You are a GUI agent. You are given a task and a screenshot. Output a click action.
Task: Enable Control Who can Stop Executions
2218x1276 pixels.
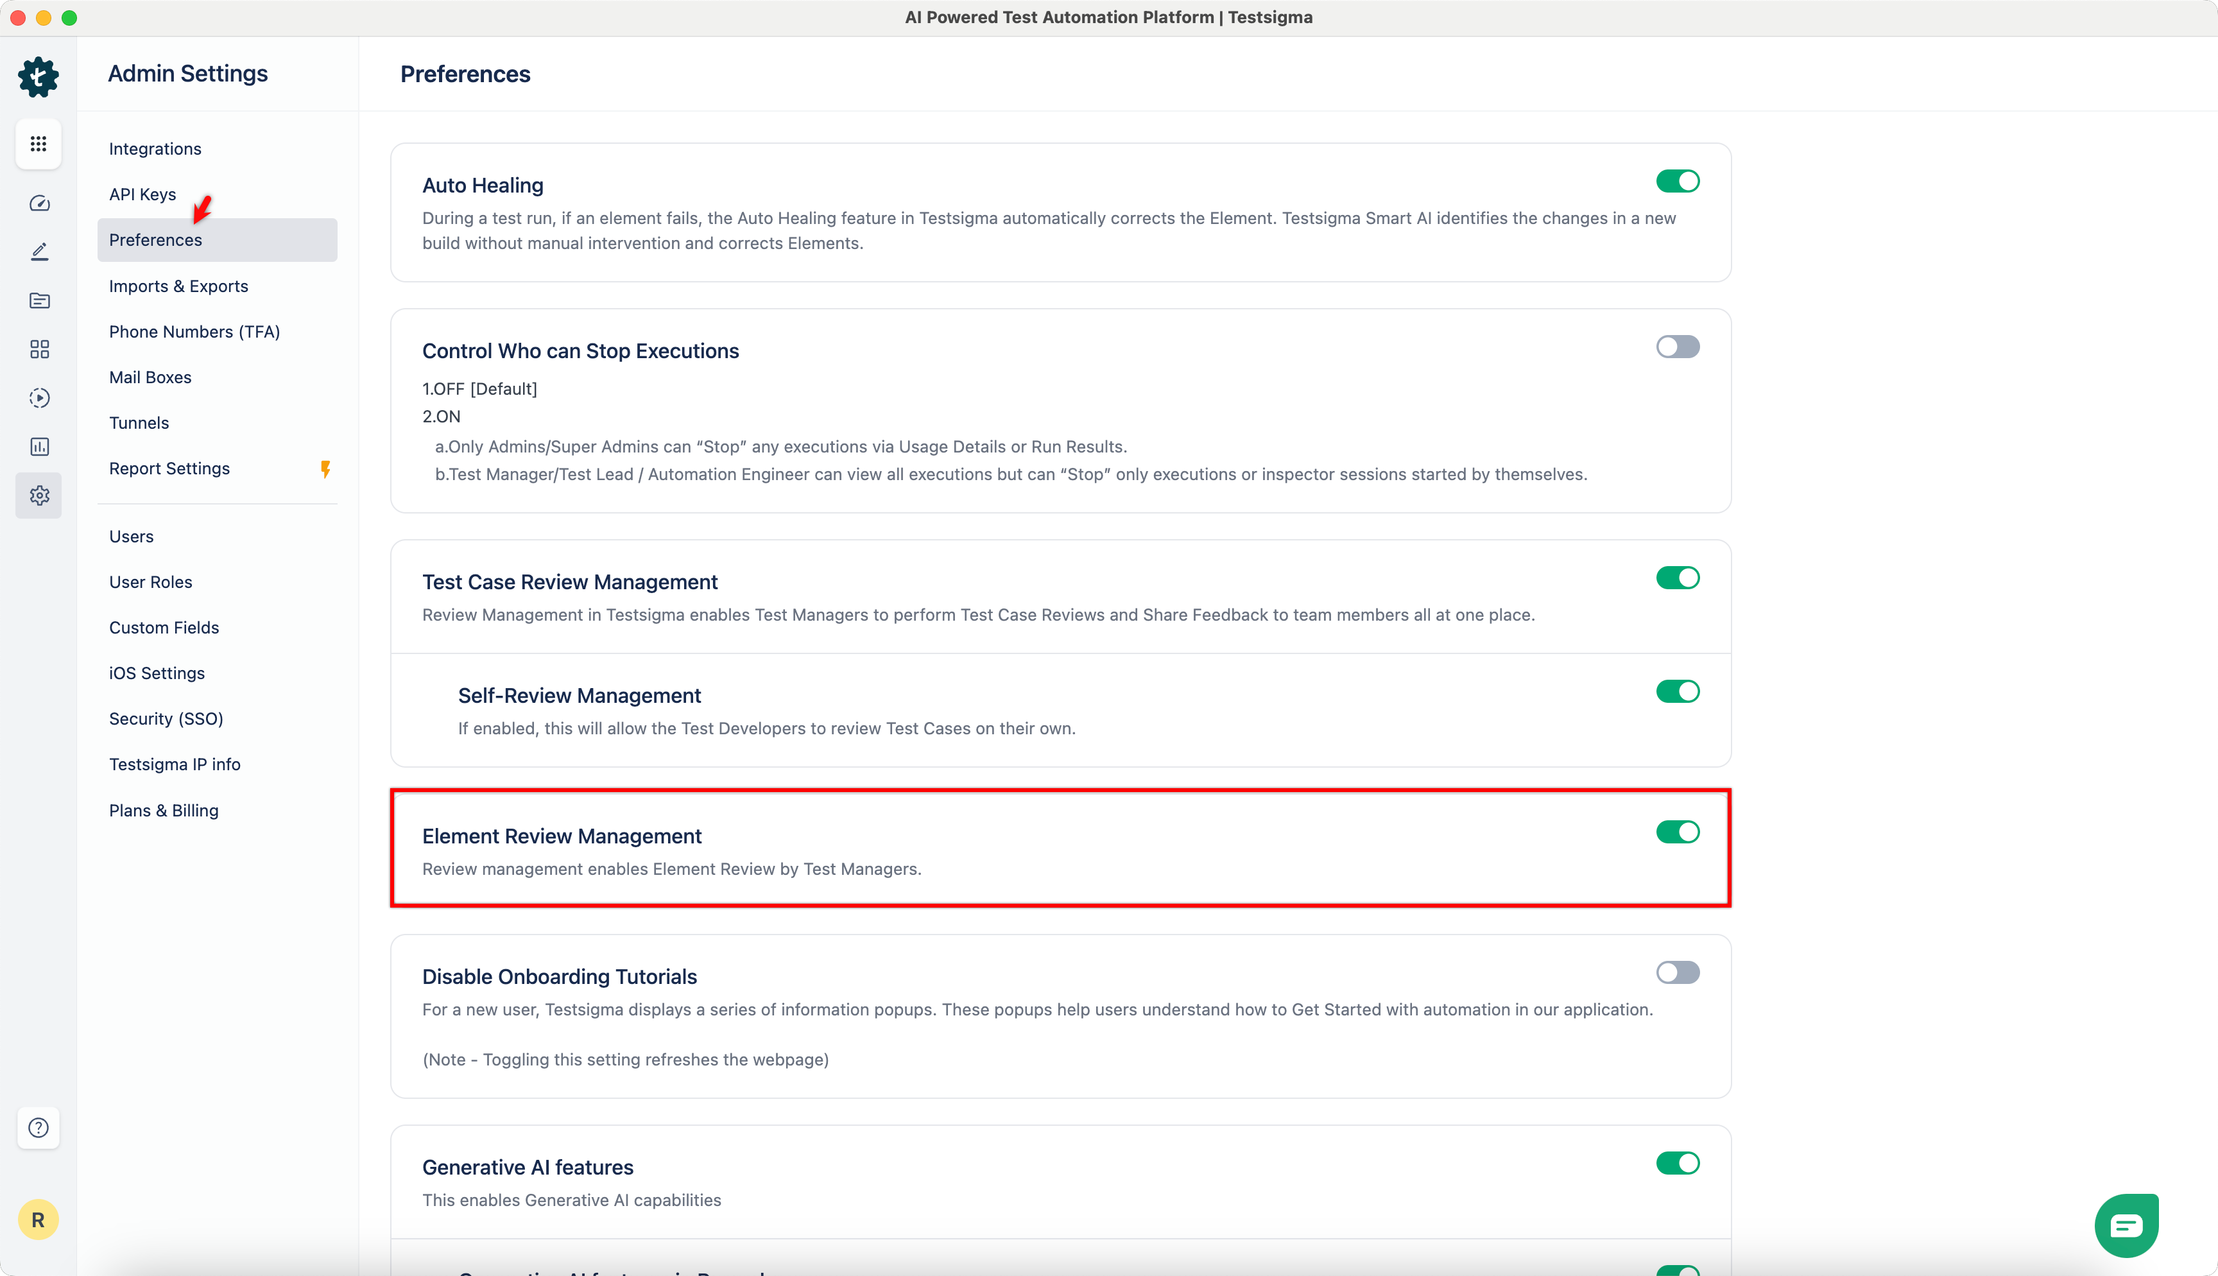[x=1676, y=346]
